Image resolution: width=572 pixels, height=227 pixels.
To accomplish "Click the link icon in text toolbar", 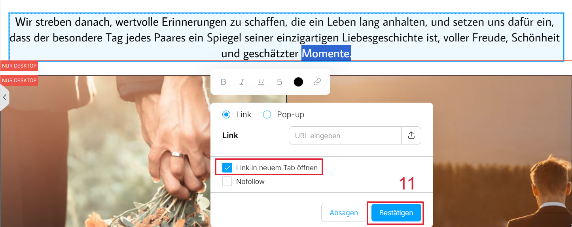I will point(317,82).
